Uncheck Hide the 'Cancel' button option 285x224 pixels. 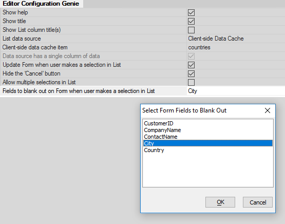pos(191,73)
